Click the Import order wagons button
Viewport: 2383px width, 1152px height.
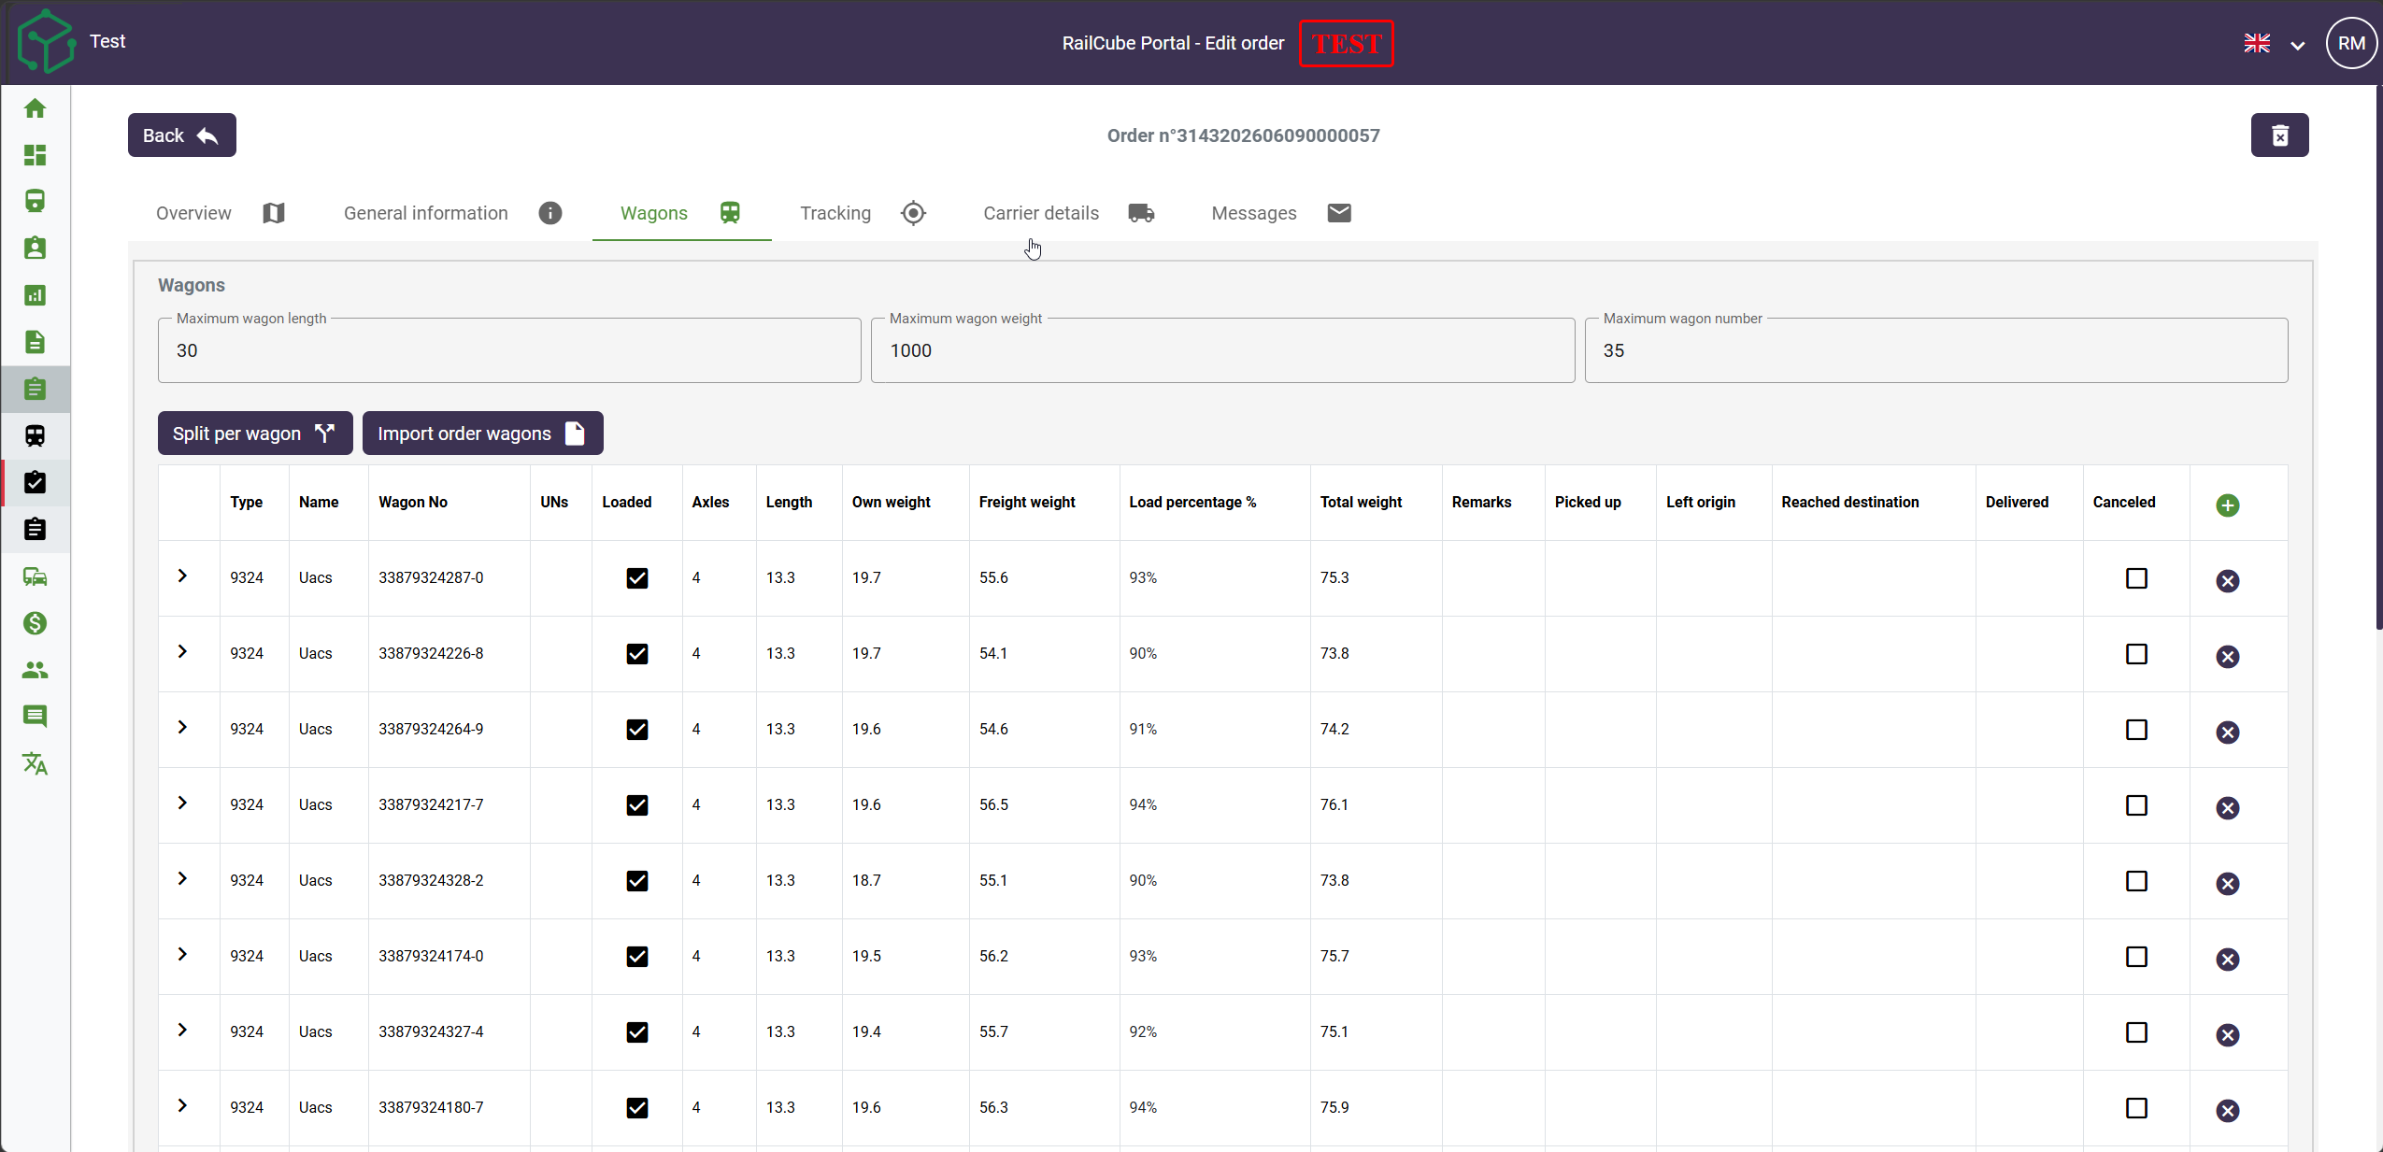tap(482, 434)
